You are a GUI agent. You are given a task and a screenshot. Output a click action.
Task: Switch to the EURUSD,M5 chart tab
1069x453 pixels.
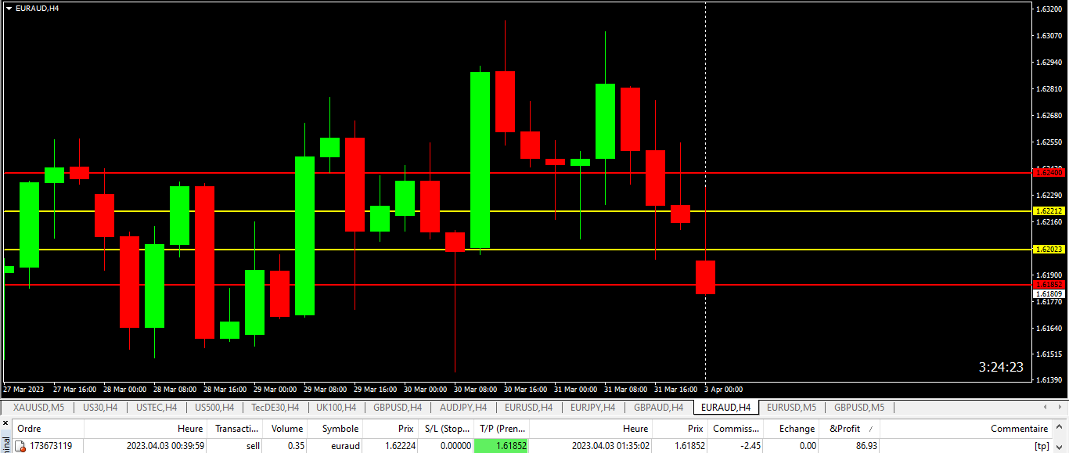(x=791, y=408)
